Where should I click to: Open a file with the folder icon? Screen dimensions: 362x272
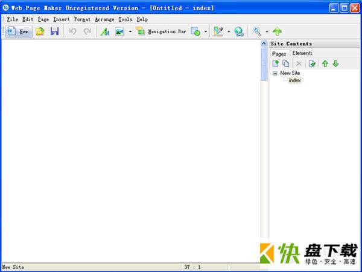(40, 31)
